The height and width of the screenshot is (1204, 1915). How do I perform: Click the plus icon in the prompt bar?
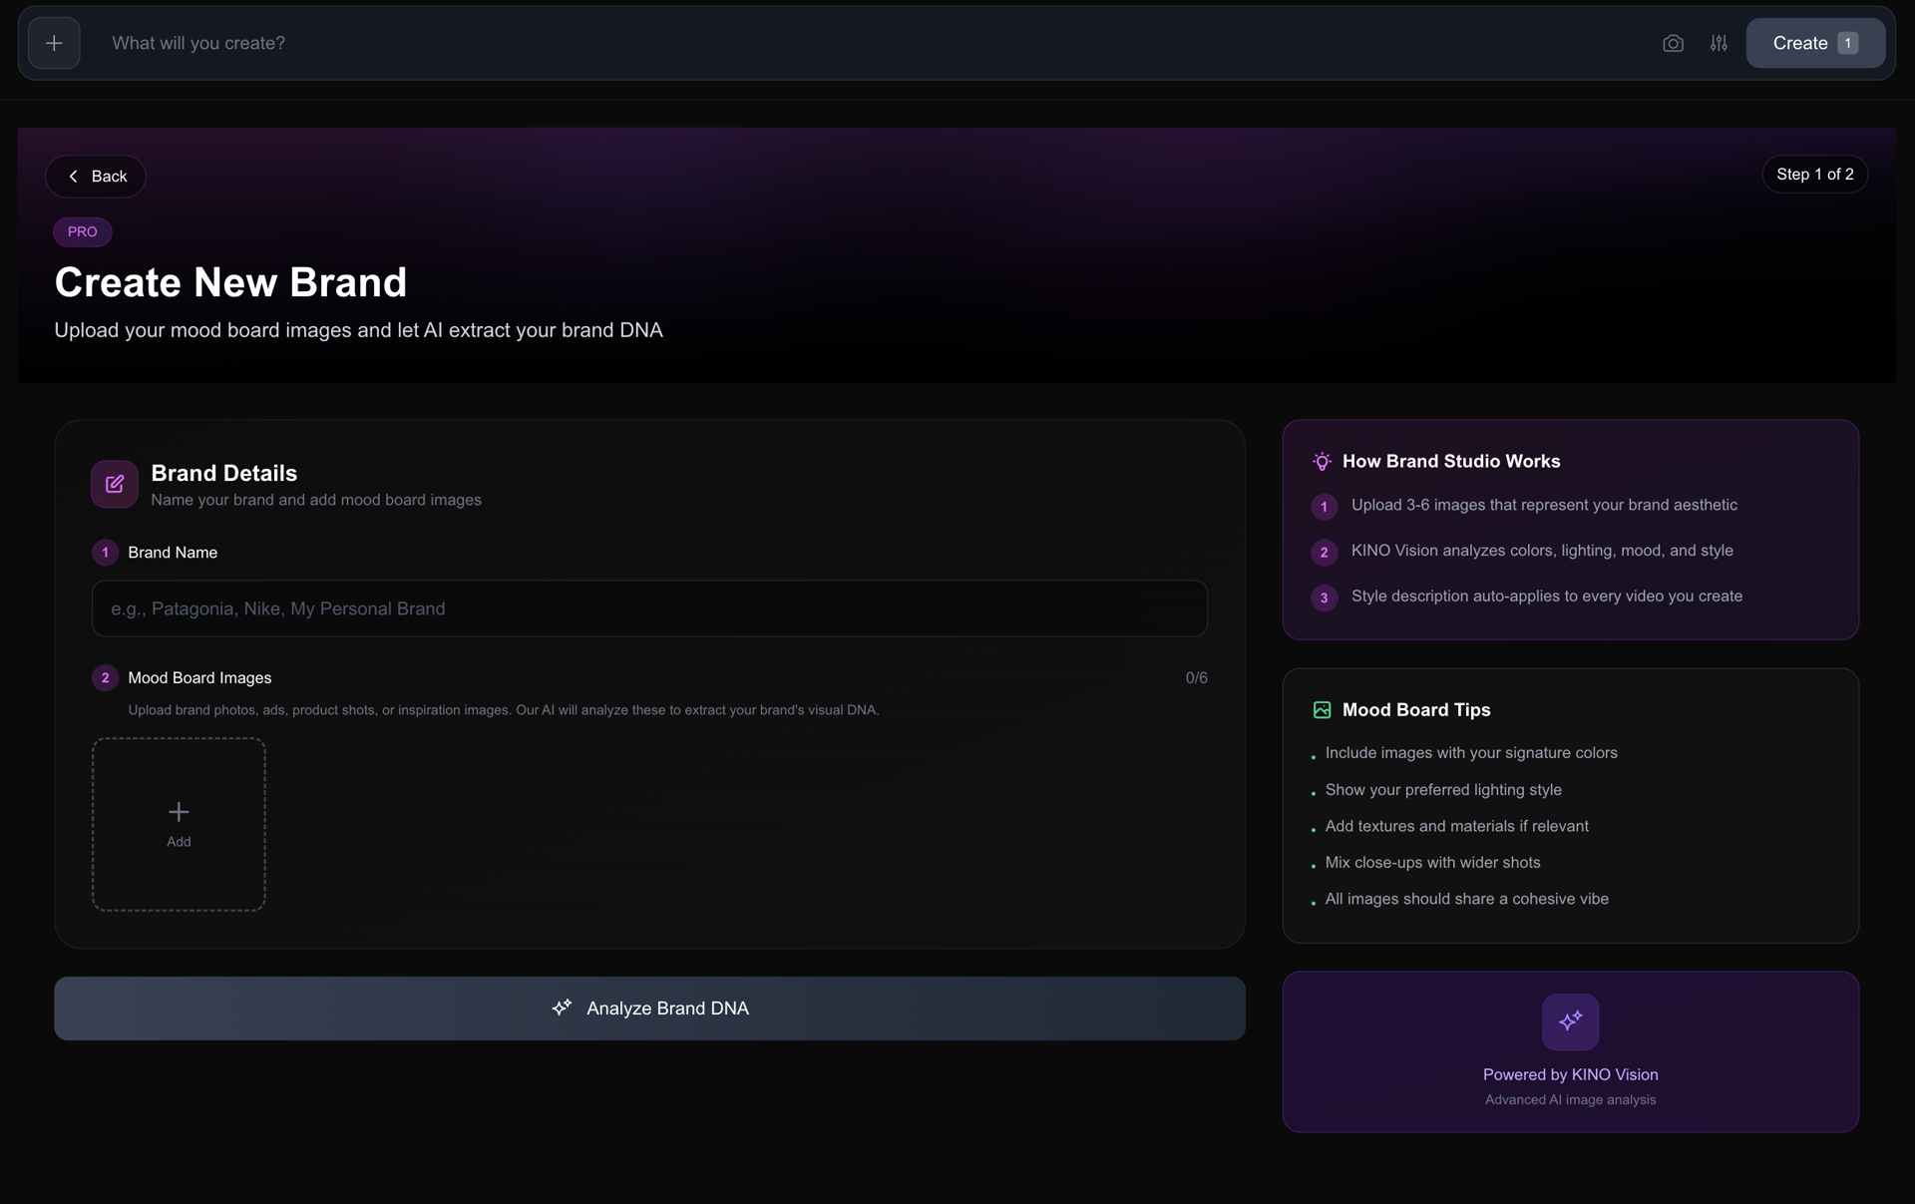coord(54,43)
